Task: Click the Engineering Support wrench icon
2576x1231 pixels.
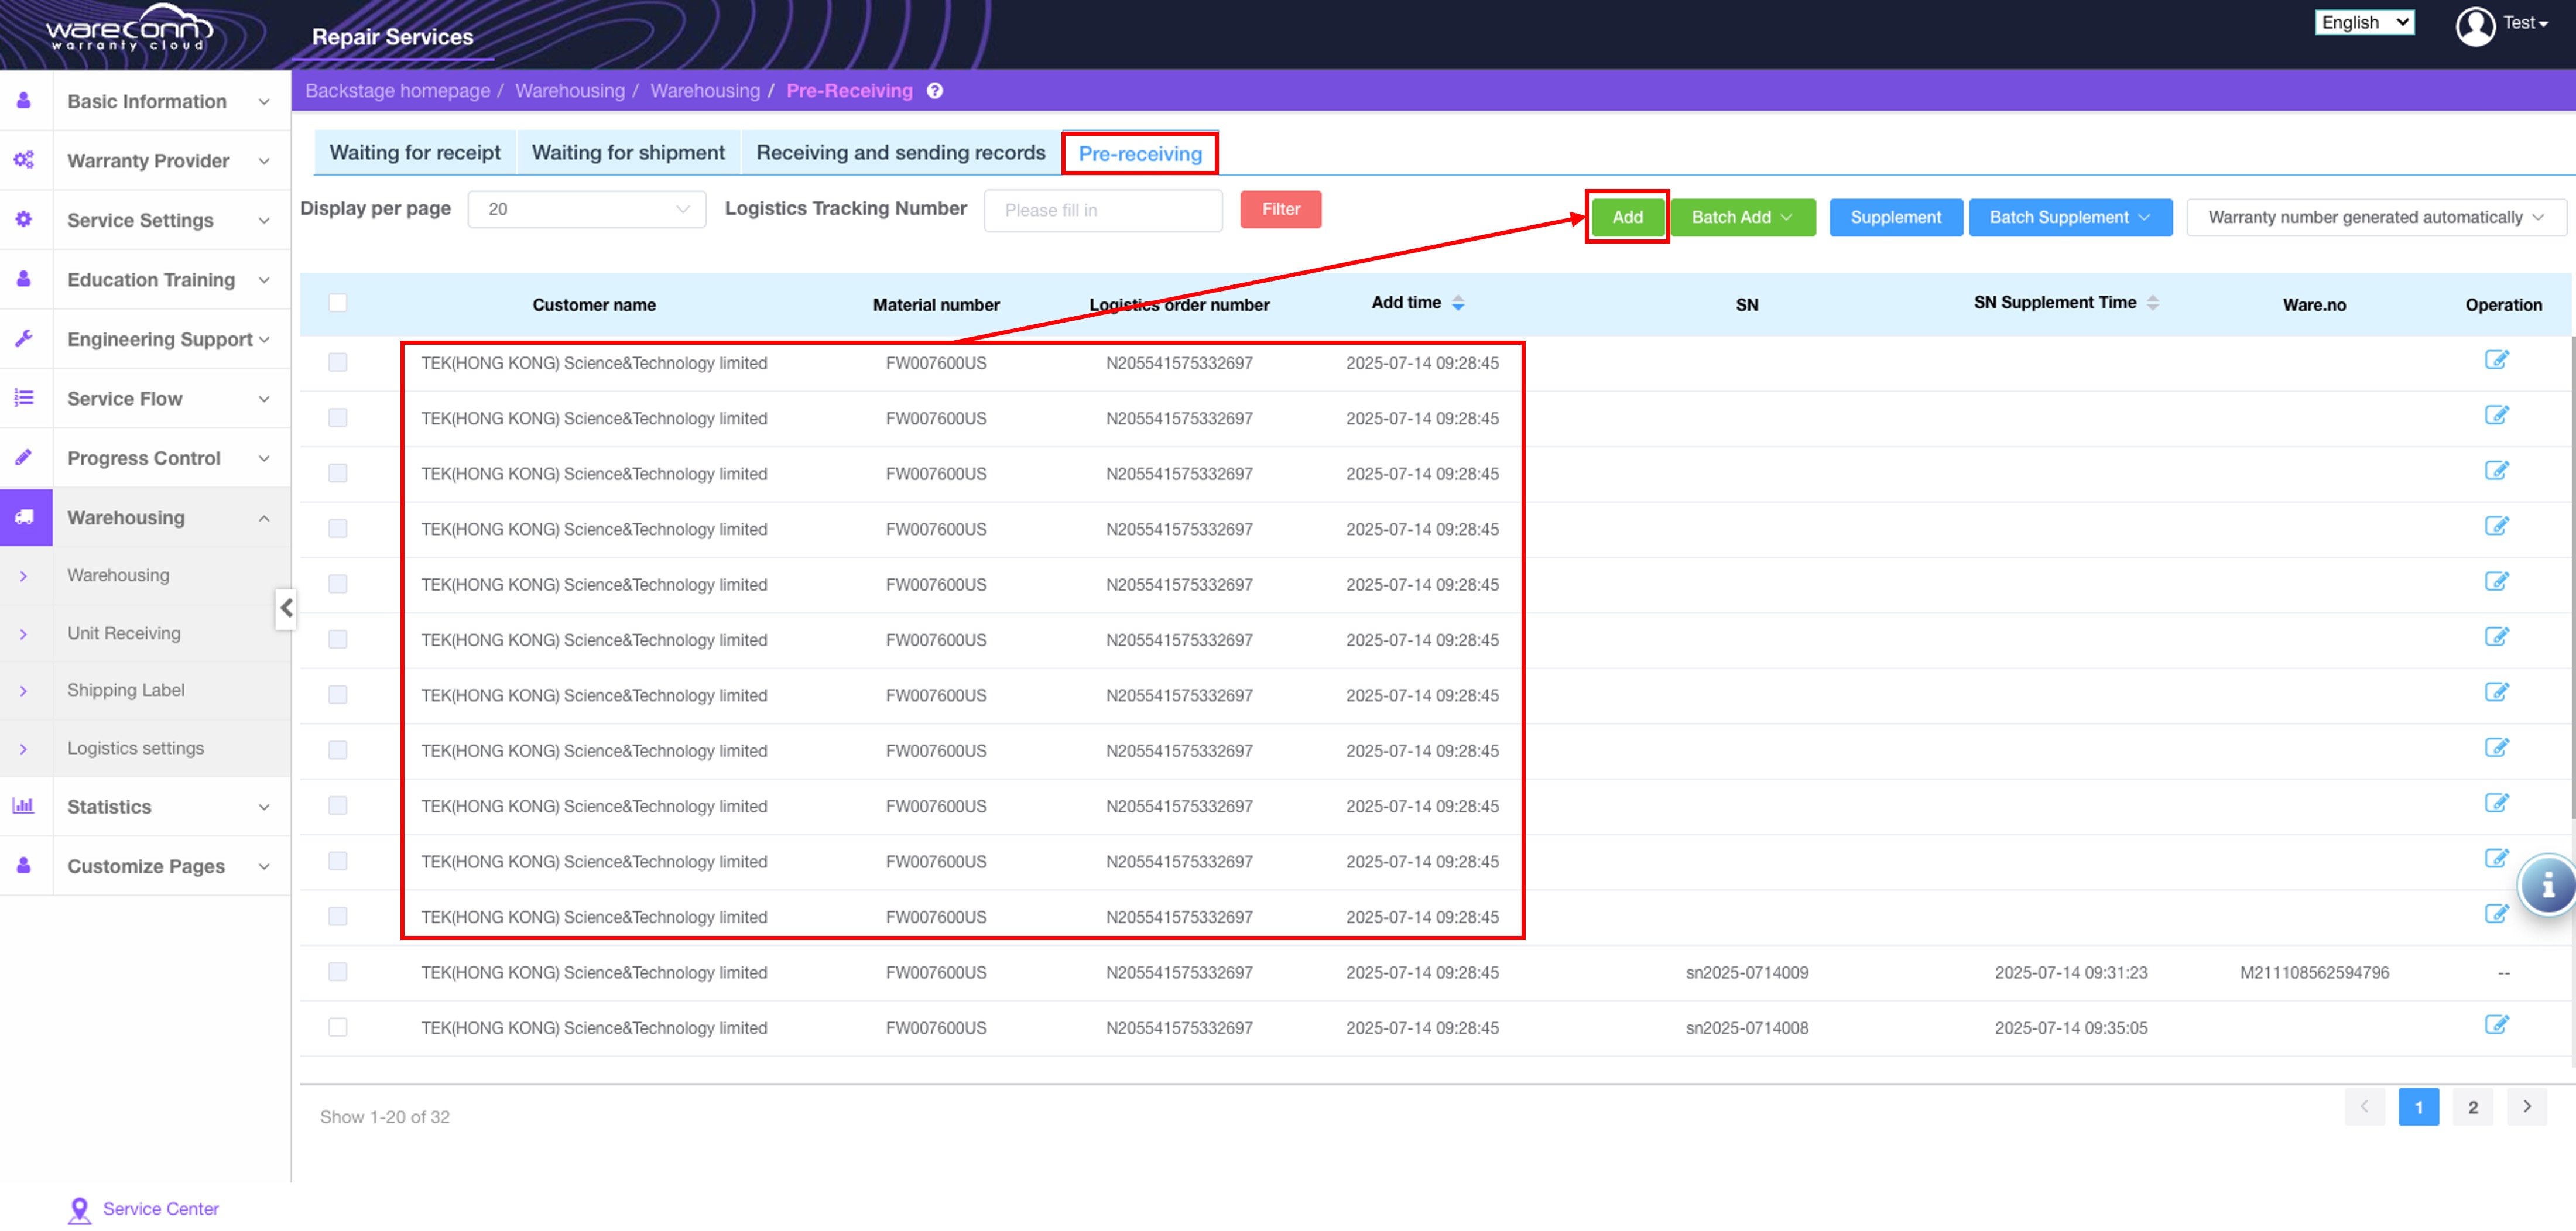Action: coord(24,339)
